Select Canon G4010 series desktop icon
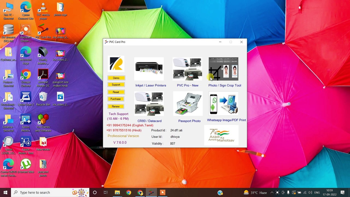This screenshot has width=350, height=197. pos(8,168)
